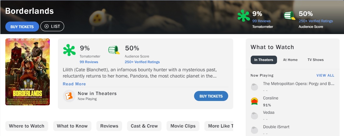The image size is (344, 136).
Task: Open the 99 Reviews link in header
Action: [x=261, y=21]
